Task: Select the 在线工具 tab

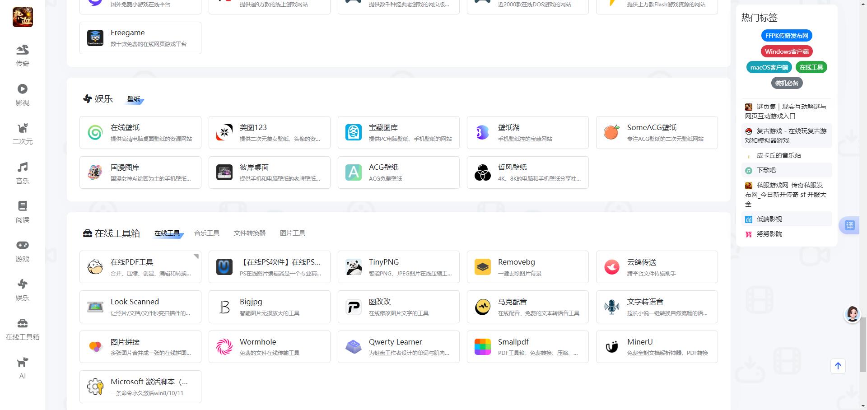Action: 167,233
